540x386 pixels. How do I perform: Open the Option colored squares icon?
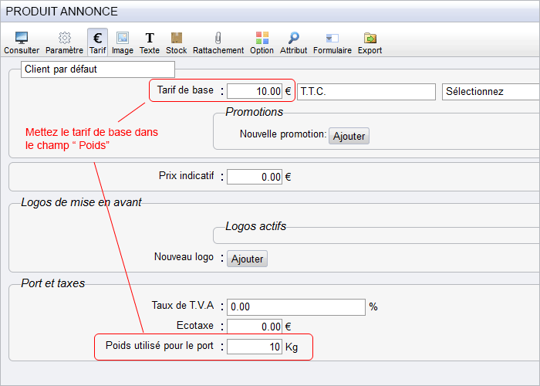[x=262, y=38]
